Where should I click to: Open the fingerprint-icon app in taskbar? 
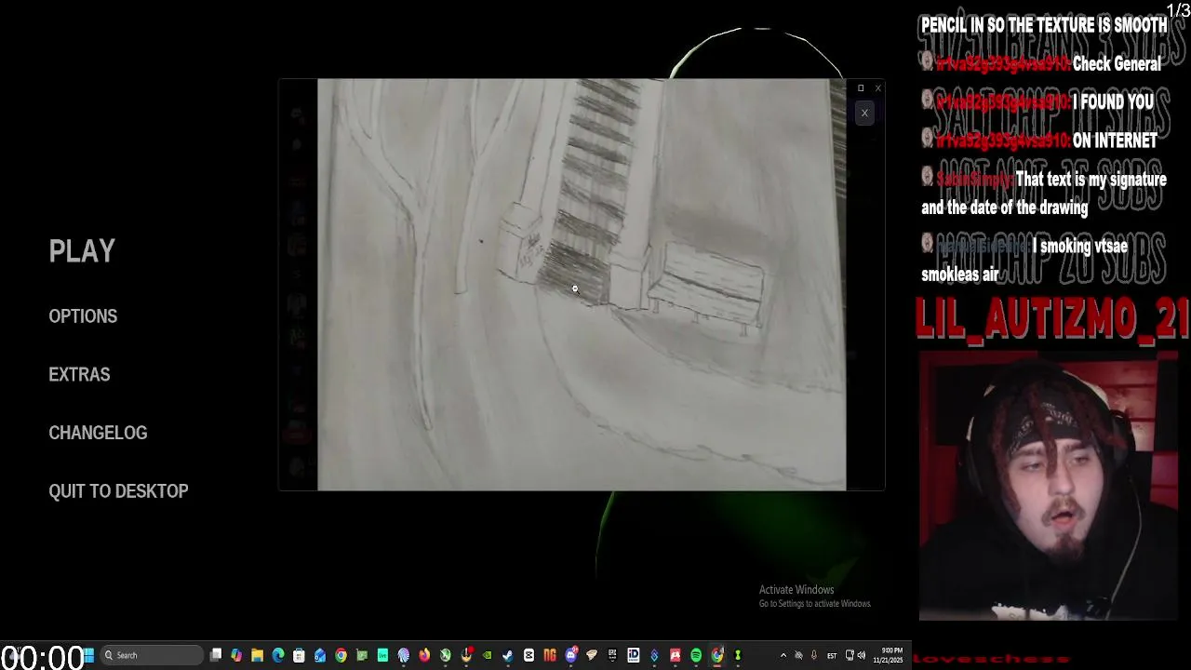[x=404, y=655]
